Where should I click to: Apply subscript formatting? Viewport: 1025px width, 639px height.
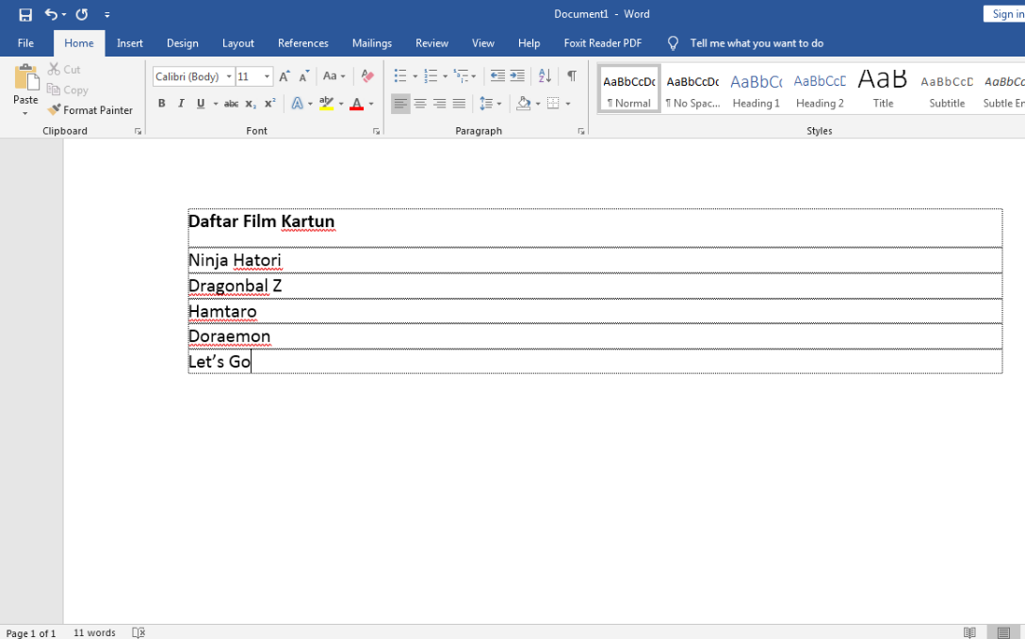point(251,103)
